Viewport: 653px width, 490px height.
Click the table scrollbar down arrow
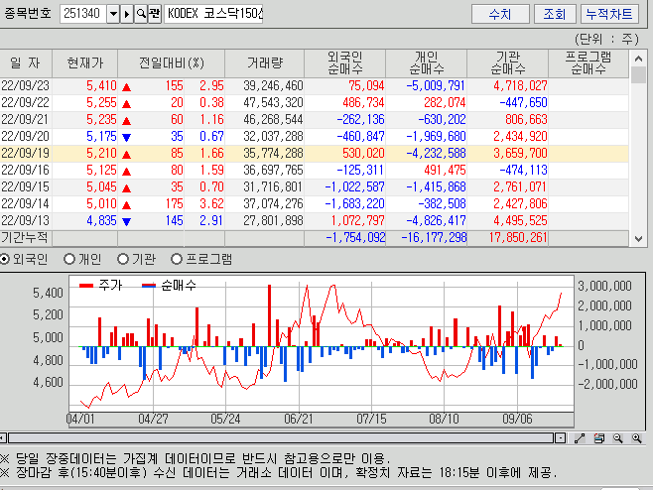(638, 239)
